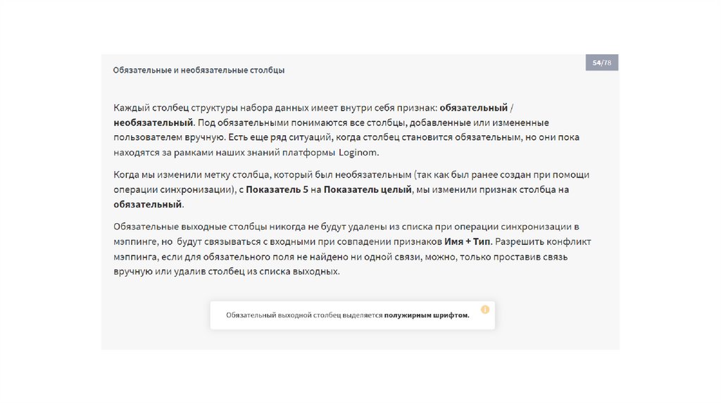Click 'Обязательный выходной столбец' in the callout
Screen dimensions: 721x404
[x=274, y=315]
